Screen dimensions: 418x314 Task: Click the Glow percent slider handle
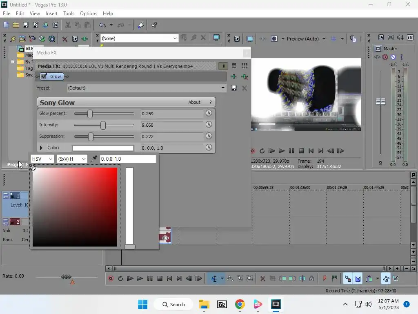90,114
